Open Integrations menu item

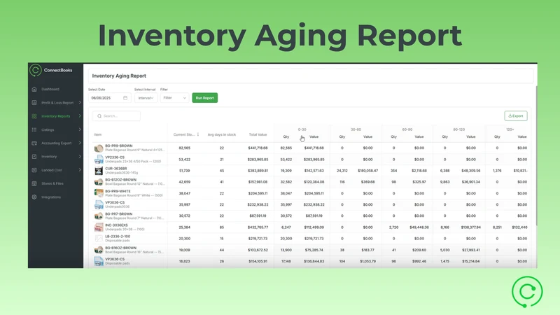[51, 197]
